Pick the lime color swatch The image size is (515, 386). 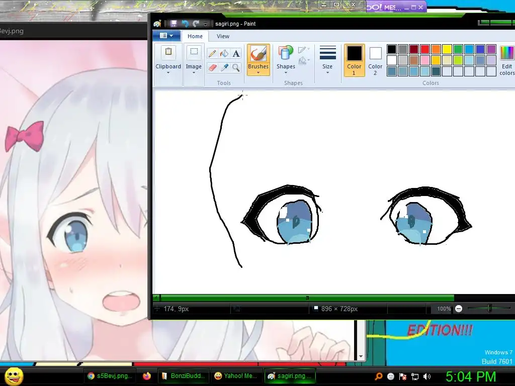coord(458,60)
